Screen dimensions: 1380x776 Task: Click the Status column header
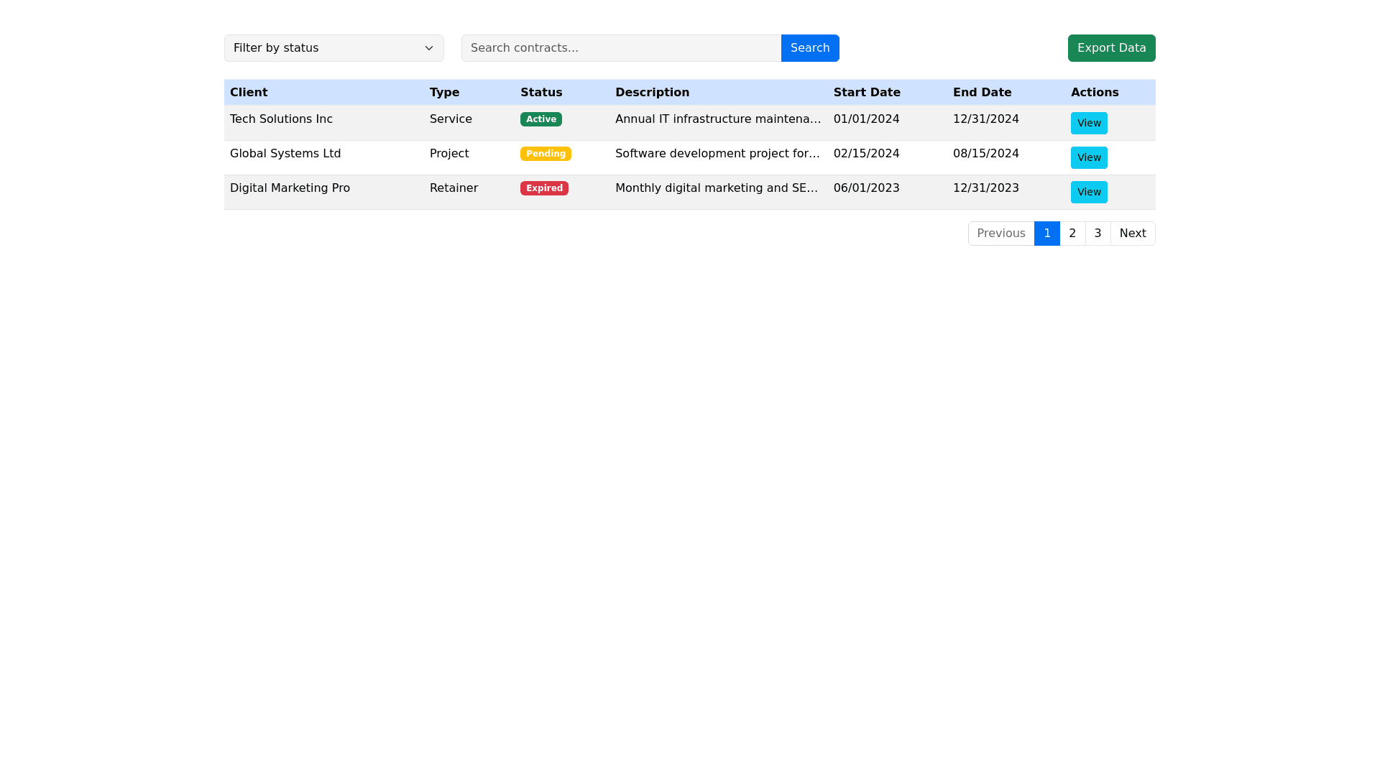(x=540, y=93)
